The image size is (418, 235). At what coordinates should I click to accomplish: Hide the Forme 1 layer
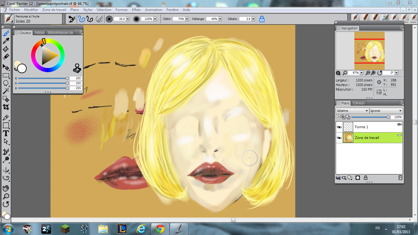pos(339,127)
